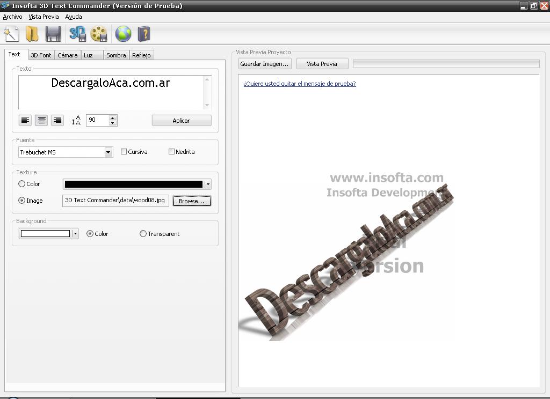Open the help book icon
Screen dimensions: 550x399
[144, 34]
